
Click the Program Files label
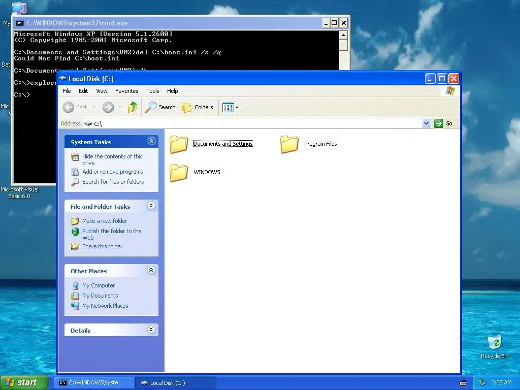320,144
